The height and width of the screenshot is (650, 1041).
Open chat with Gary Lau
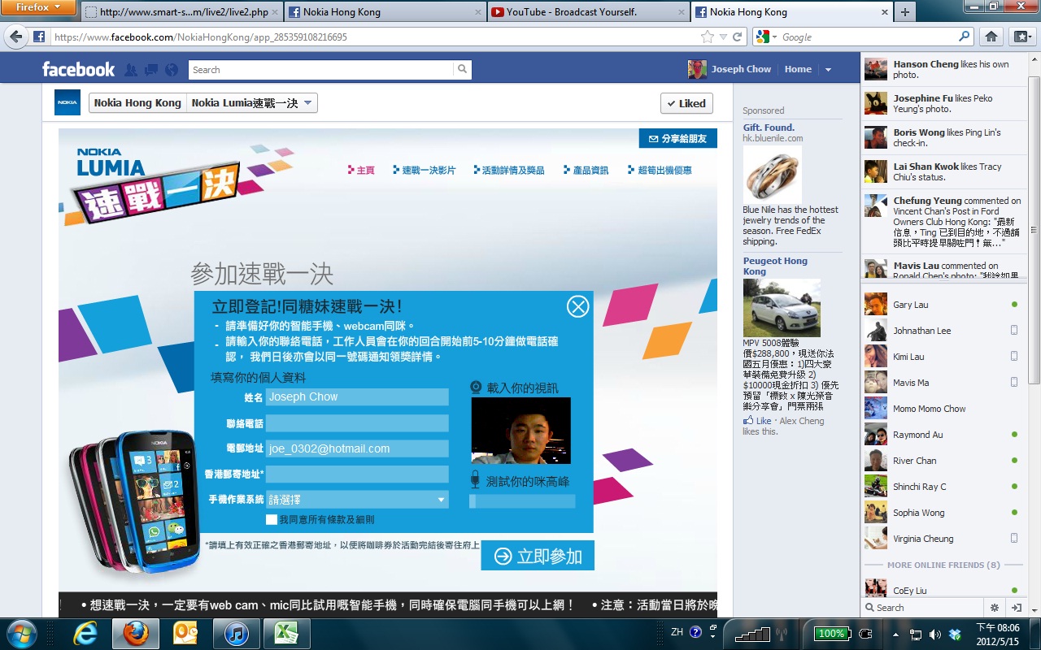click(x=942, y=305)
